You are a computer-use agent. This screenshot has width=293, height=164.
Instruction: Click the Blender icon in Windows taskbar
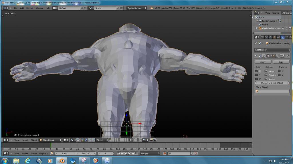pos(61,161)
